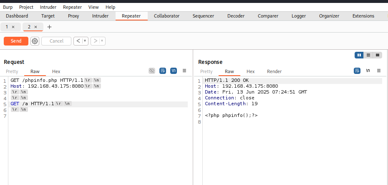Switch Request view to Pretty

pos(12,71)
